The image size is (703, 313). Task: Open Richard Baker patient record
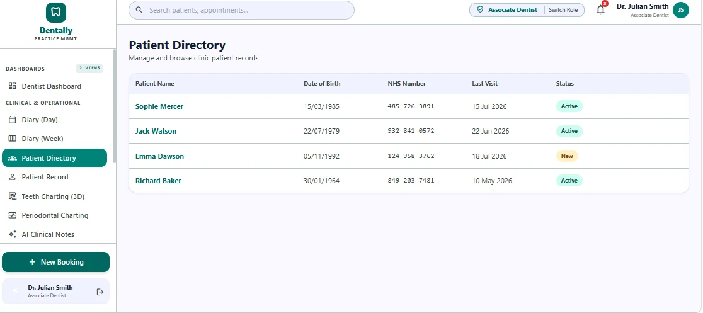(x=158, y=181)
